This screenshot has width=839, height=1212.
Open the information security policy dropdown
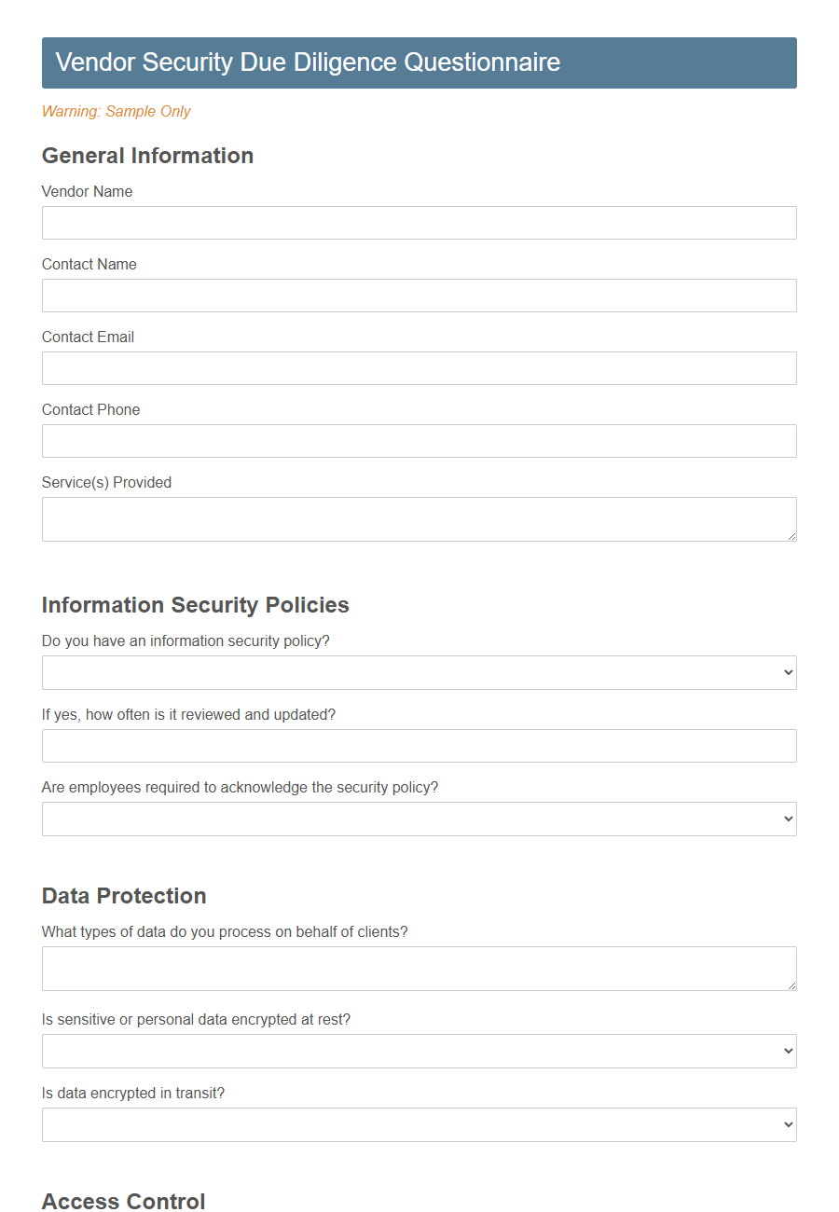pos(419,672)
